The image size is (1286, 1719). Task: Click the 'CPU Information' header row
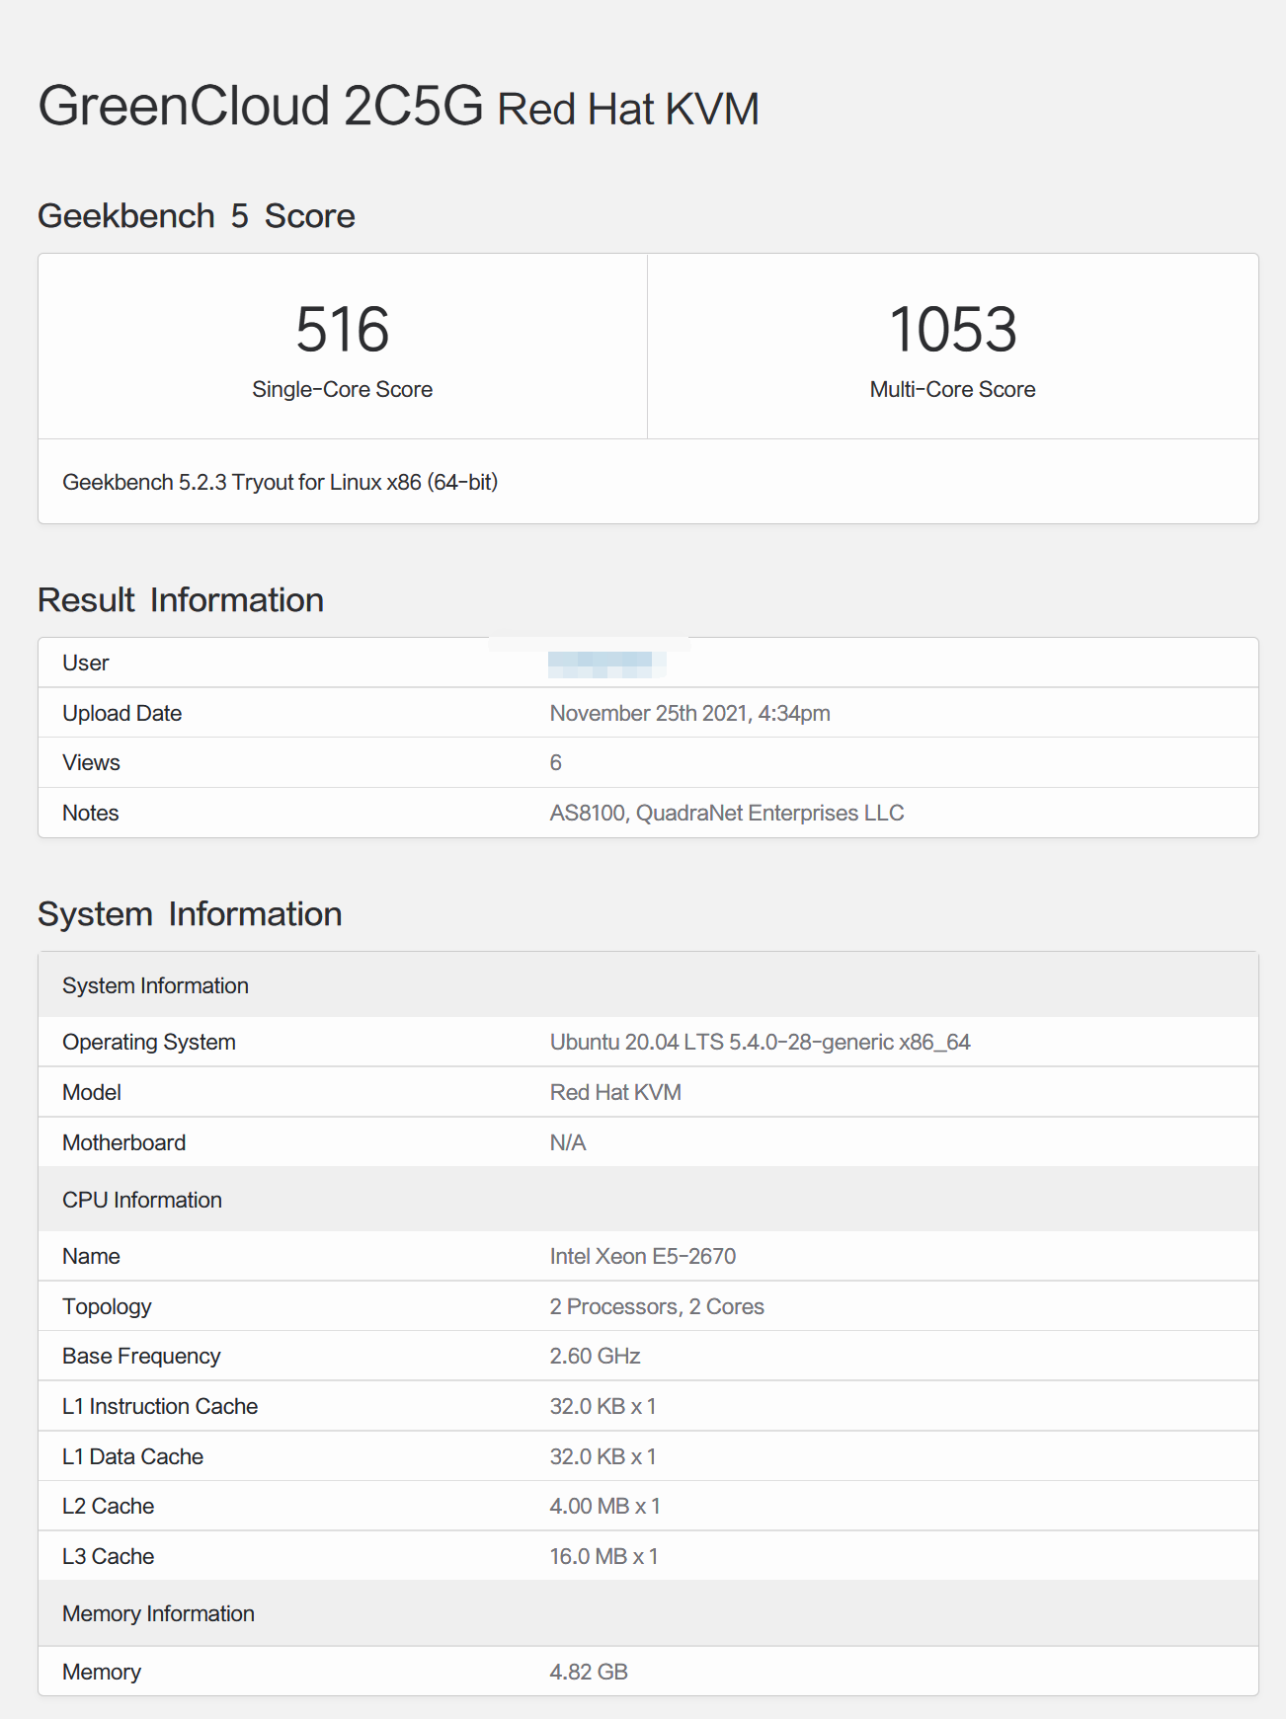(648, 1200)
